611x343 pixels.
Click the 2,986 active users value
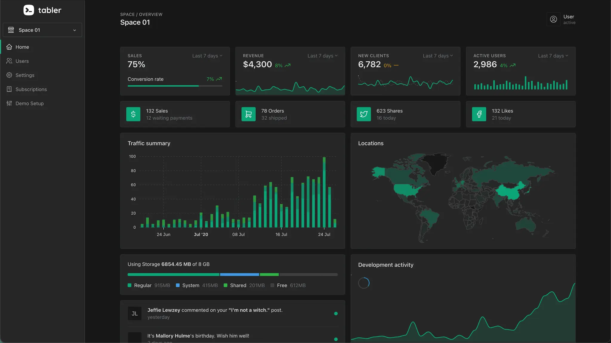tap(485, 64)
